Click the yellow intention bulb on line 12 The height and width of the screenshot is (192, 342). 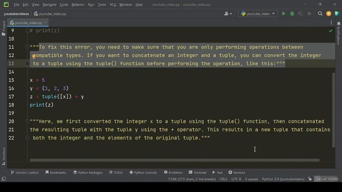(34, 56)
